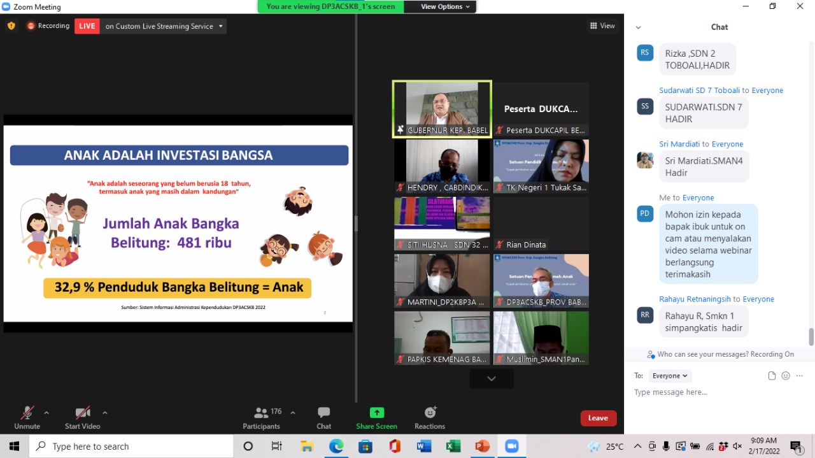Open the Reactions menu
This screenshot has width=815, height=458.
click(430, 417)
